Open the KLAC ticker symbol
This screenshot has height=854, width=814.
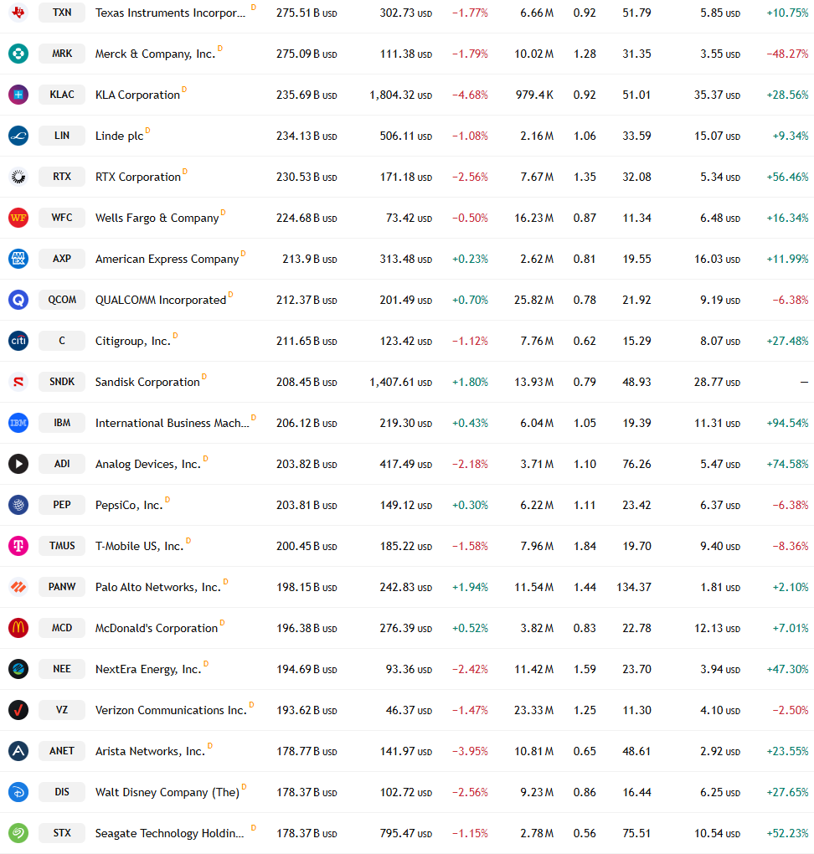pos(62,95)
